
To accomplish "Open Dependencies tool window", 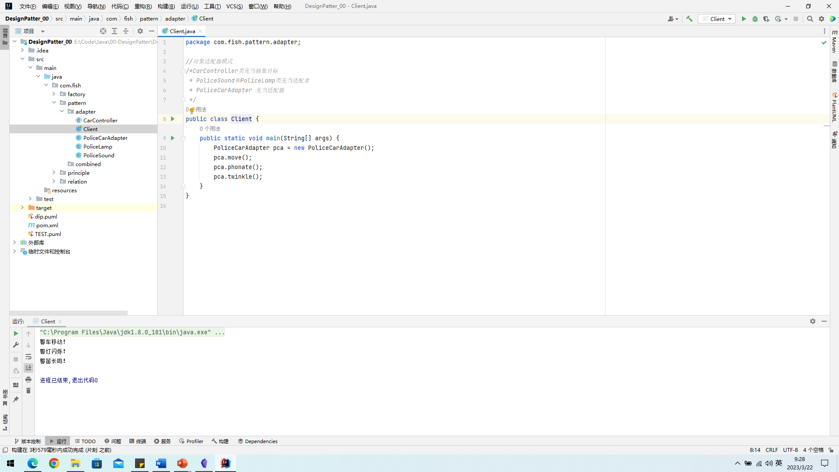I will pyautogui.click(x=258, y=441).
